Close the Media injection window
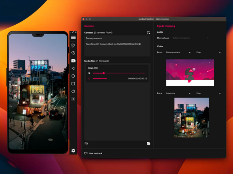Screen dimensions: 233x174 [x=83, y=19]
